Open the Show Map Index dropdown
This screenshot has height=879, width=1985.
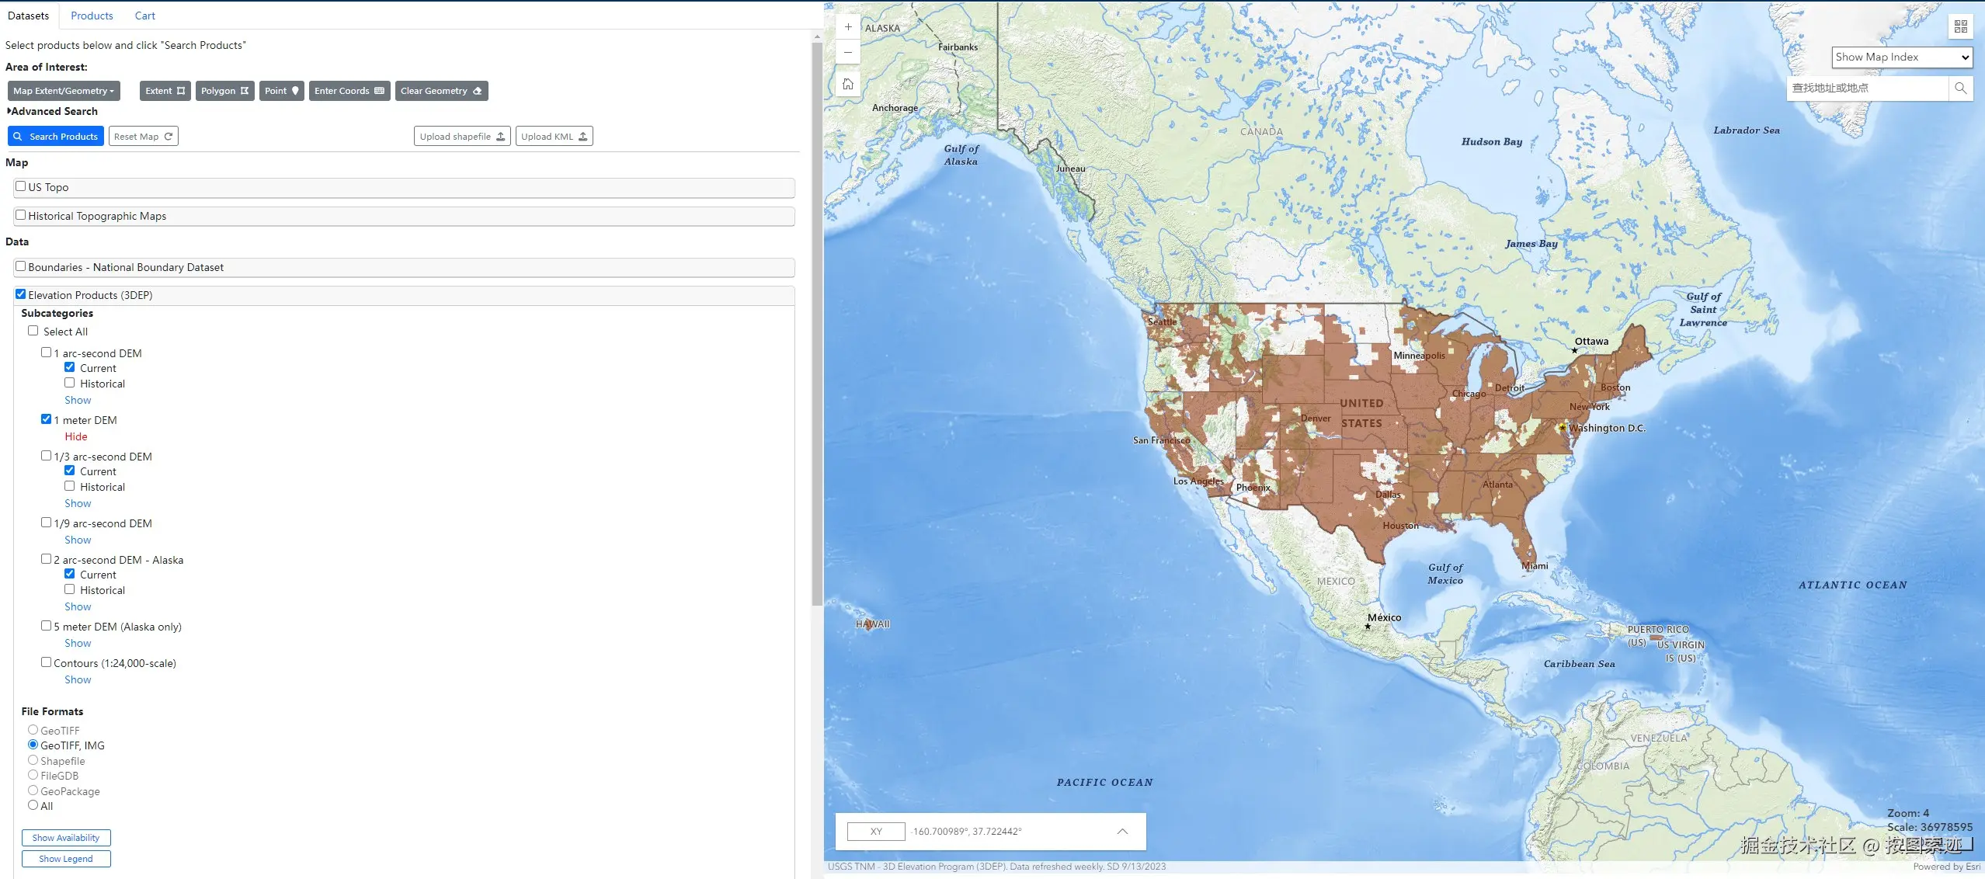tap(1901, 57)
